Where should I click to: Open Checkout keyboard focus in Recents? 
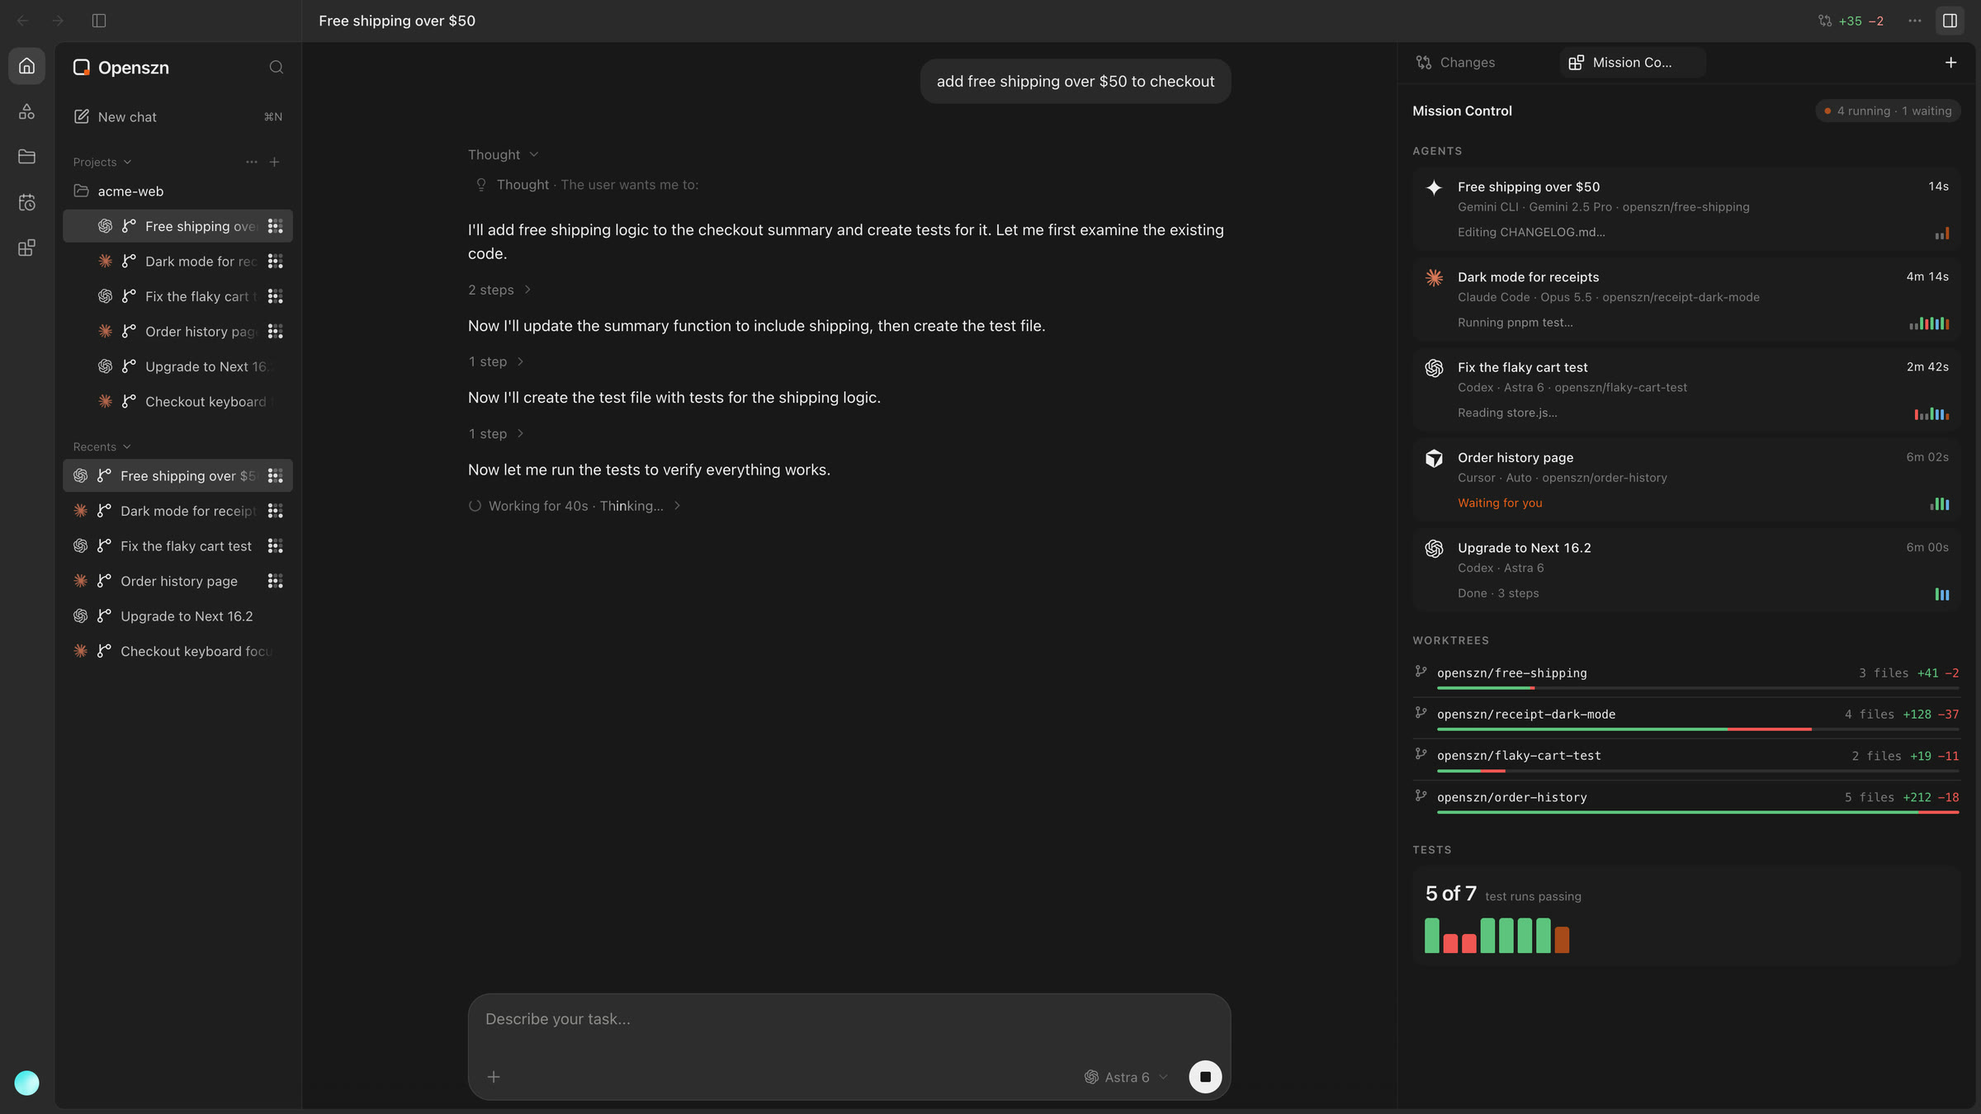[x=177, y=652]
